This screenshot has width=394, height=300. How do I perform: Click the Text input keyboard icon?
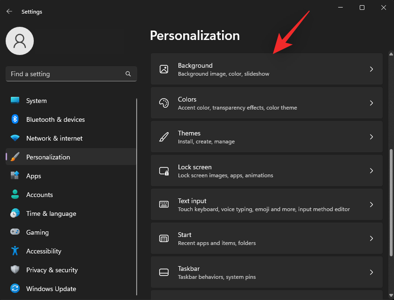click(x=164, y=205)
